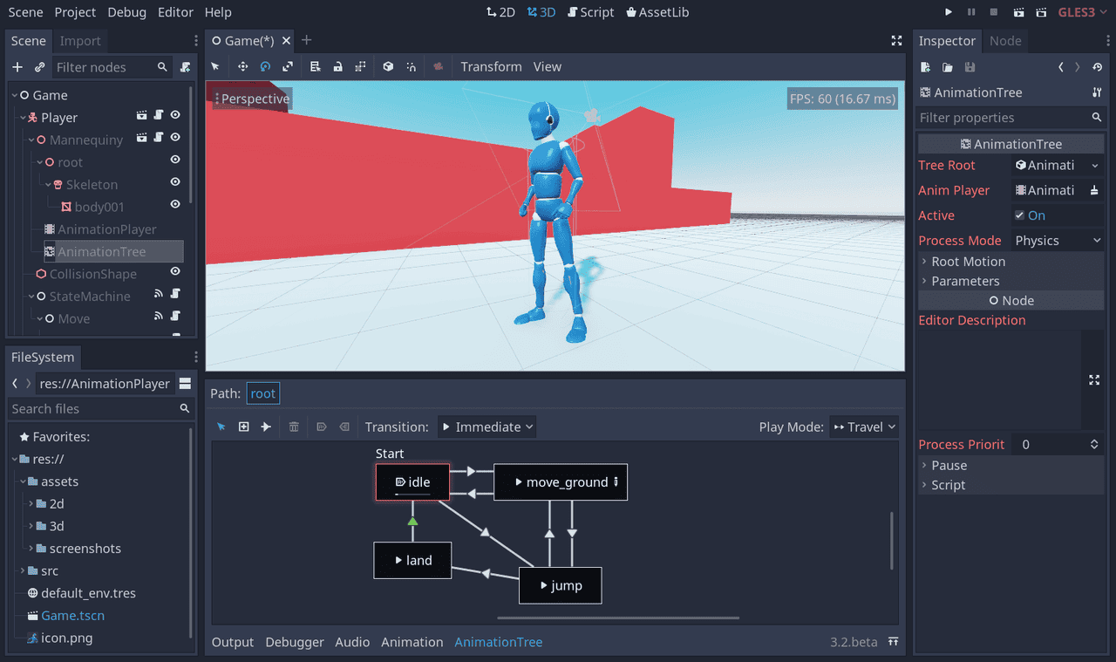Toggle the Active On checkbox
The image size is (1116, 662).
pyautogui.click(x=1020, y=215)
